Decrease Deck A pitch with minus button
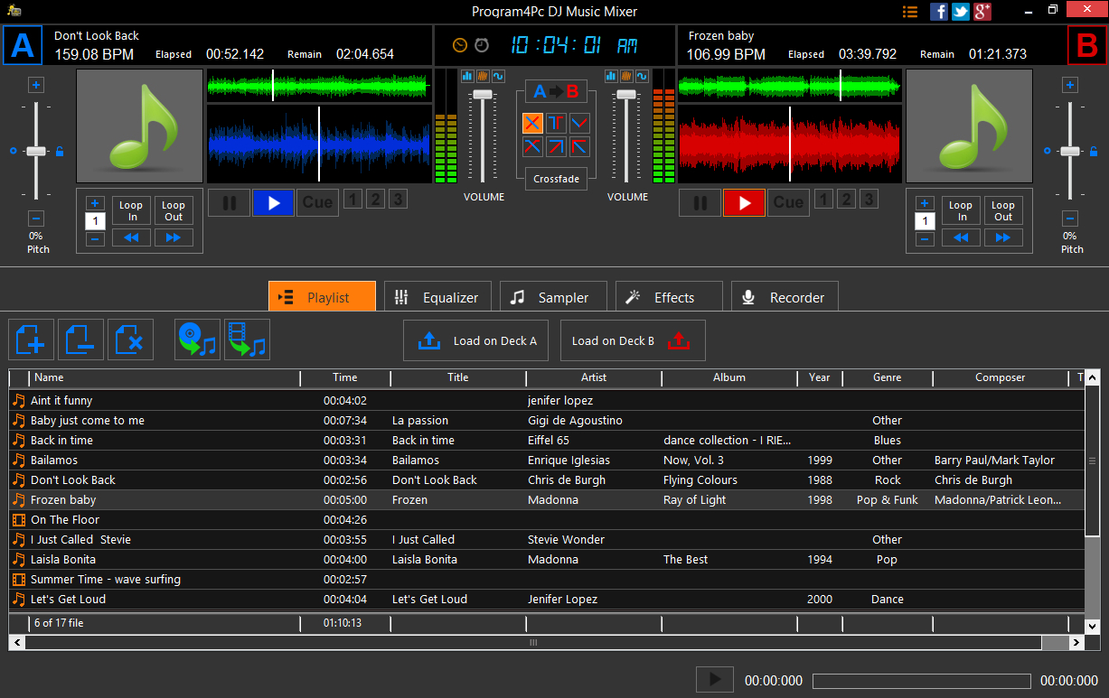 [x=36, y=219]
